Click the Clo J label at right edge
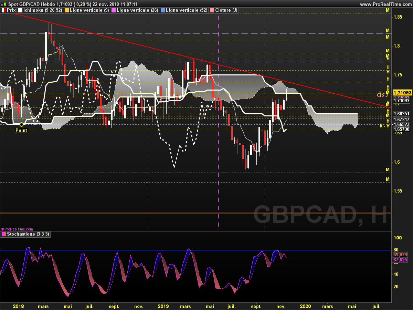Image resolution: width=413 pixels, height=310 pixels. pos(382,95)
